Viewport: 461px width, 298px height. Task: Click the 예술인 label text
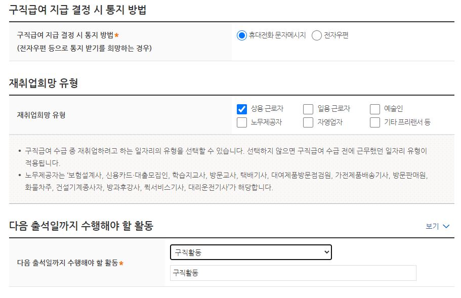tap(394, 108)
